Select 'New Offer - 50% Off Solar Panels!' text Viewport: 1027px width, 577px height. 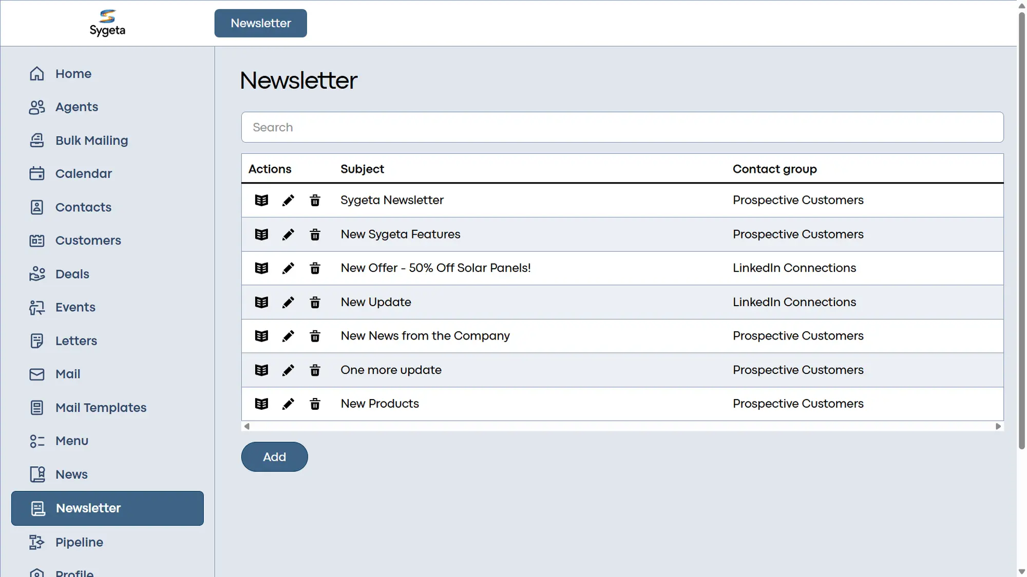[x=435, y=268]
